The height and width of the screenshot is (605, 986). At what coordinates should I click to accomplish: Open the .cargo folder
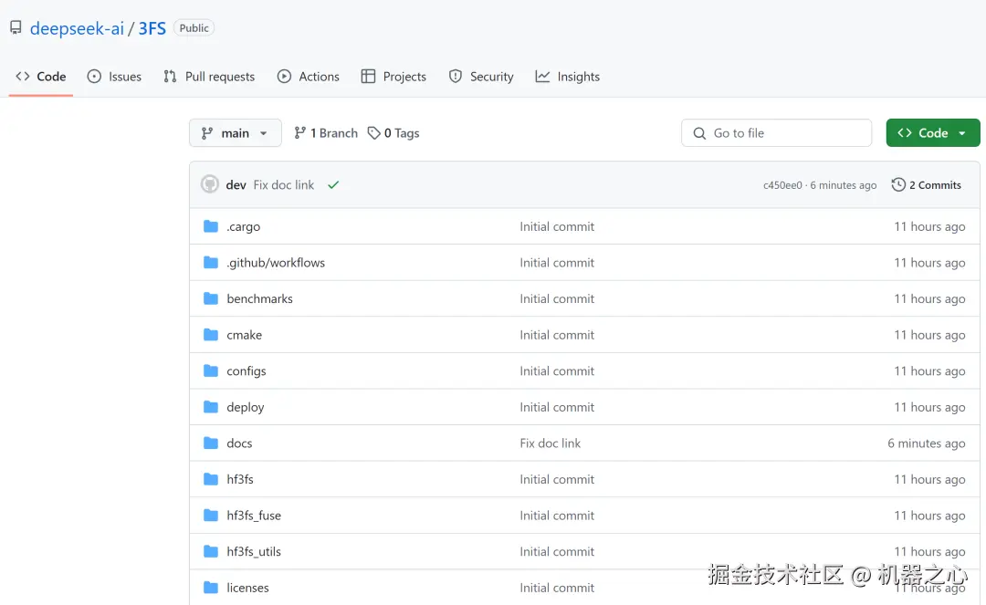[244, 227]
